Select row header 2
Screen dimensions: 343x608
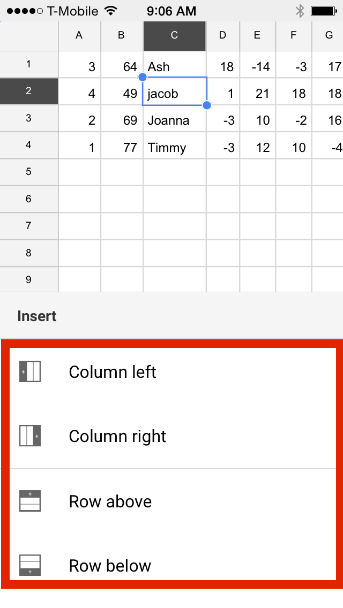point(28,92)
